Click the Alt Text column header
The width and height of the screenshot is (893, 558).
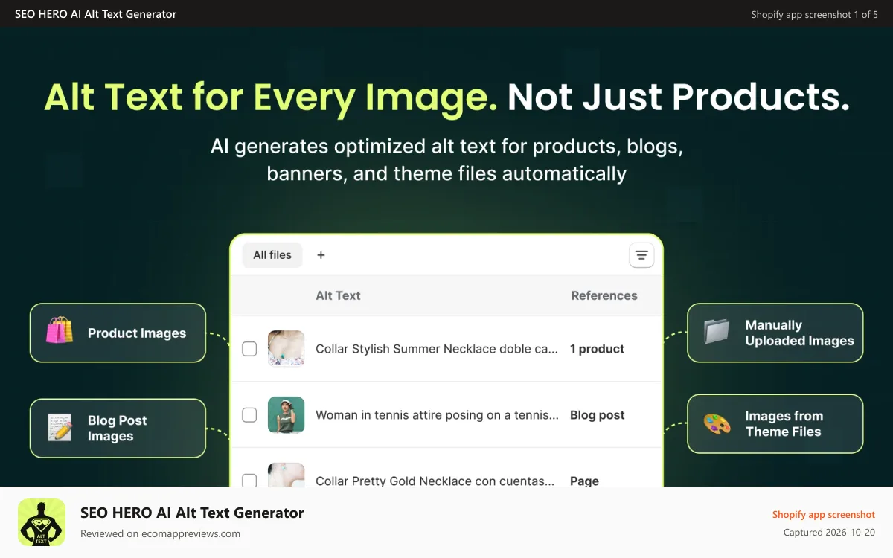tap(338, 295)
